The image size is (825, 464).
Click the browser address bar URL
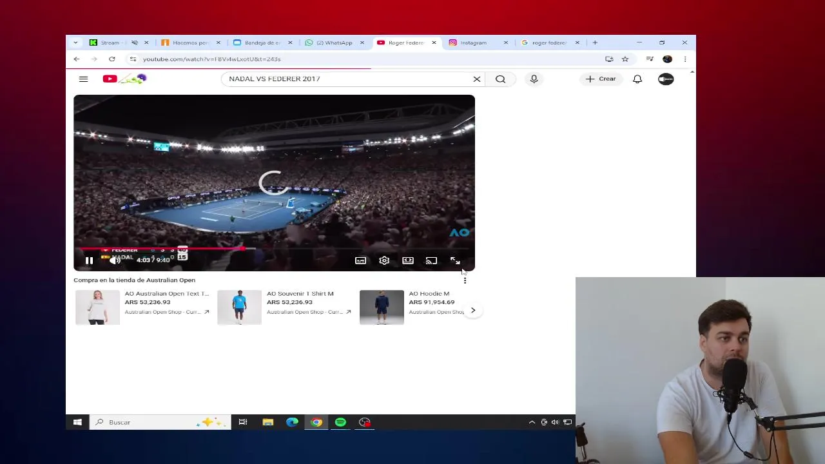(x=211, y=59)
